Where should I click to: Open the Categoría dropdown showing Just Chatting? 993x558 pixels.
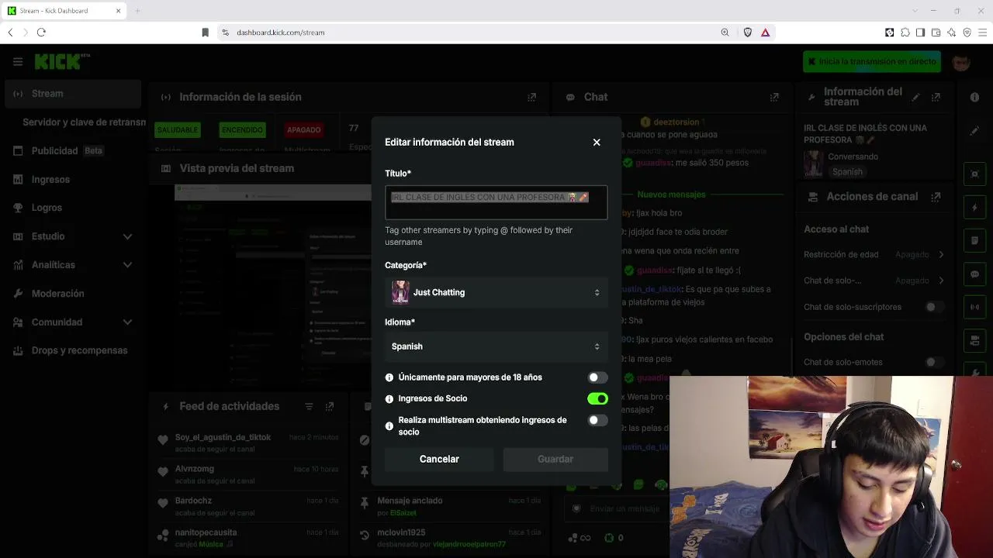pos(496,292)
